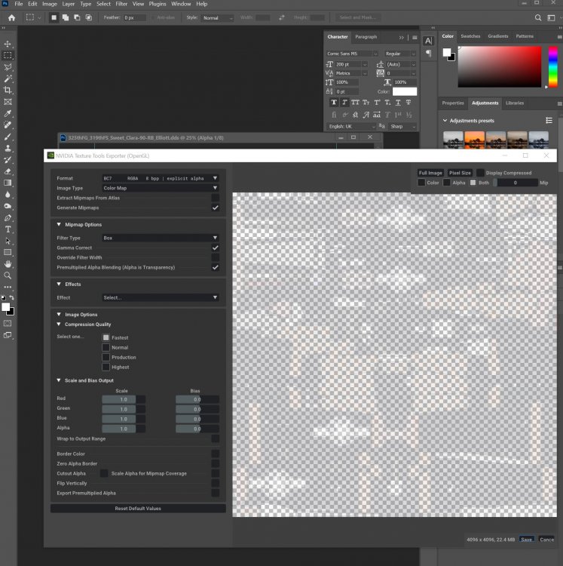Select the Brush tool
This screenshot has height=566, width=563.
[8, 137]
